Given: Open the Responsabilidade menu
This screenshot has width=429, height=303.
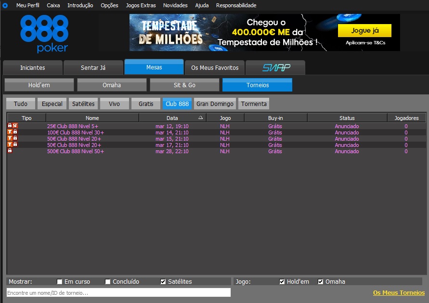Looking at the screenshot, I should tap(236, 5).
